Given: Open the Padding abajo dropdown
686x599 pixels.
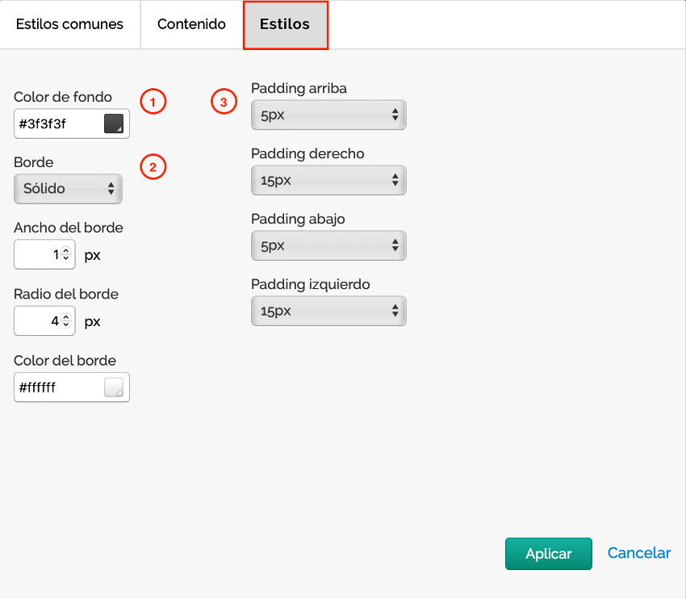Looking at the screenshot, I should click(x=328, y=246).
